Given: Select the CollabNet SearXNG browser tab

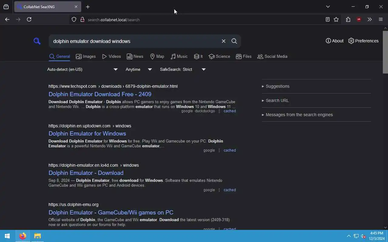Looking at the screenshot, I should [x=48, y=7].
